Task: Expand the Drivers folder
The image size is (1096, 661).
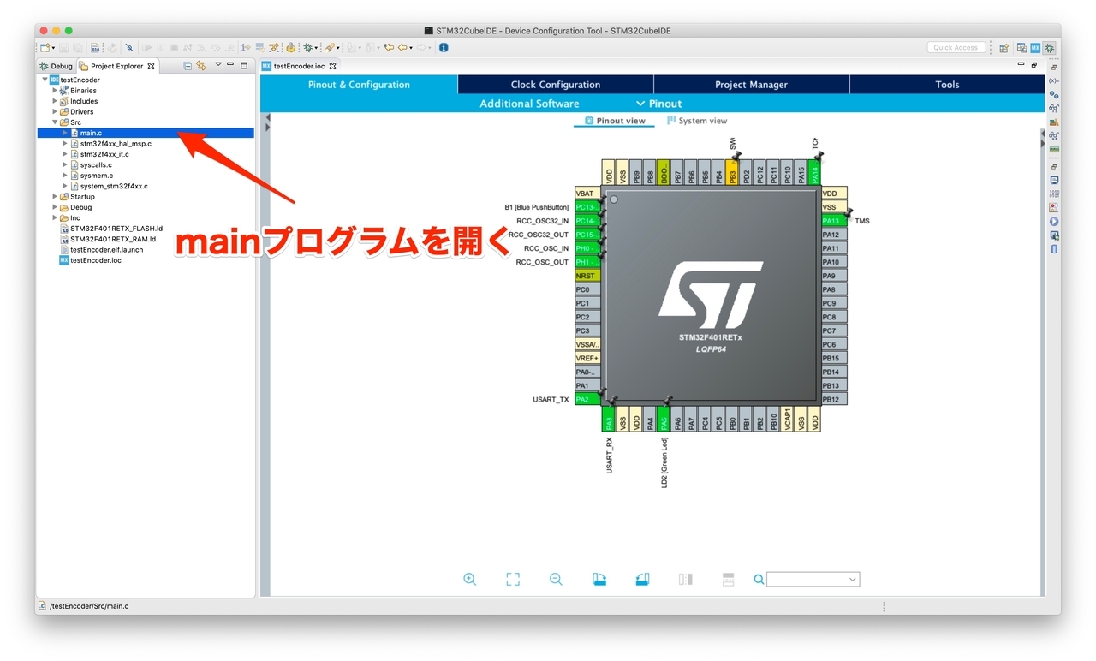Action: [55, 111]
